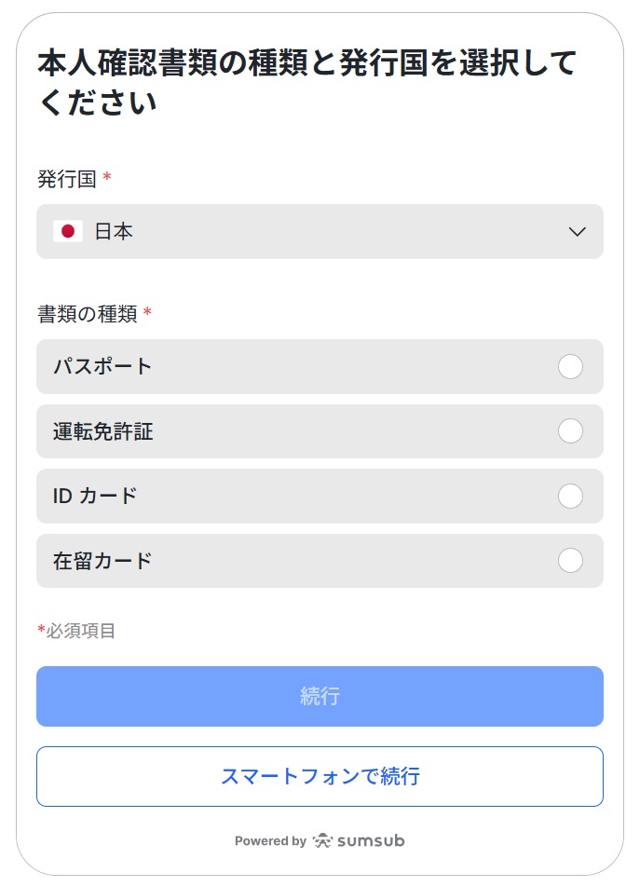Click the dropdown chevron arrow

577,232
